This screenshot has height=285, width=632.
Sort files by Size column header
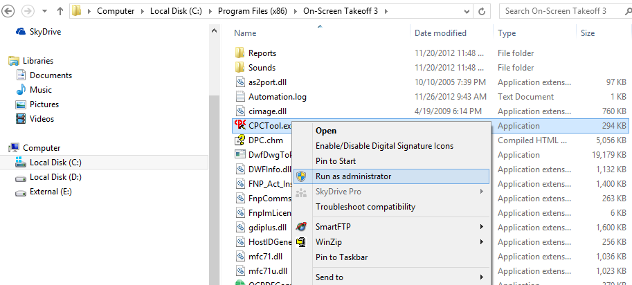coord(588,33)
